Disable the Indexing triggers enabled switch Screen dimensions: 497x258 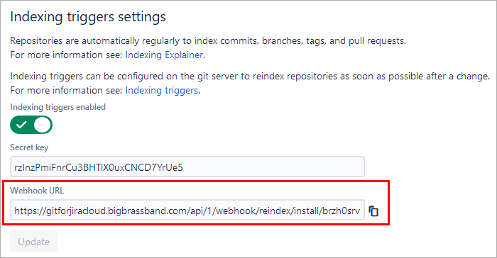31,125
